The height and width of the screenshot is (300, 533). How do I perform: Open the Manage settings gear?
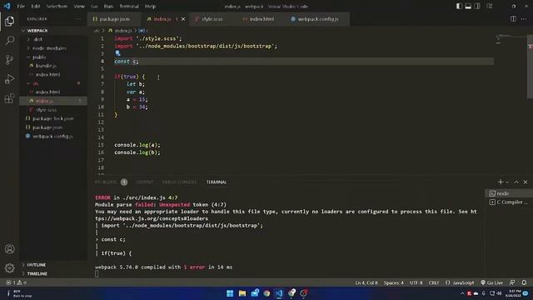pos(9,268)
